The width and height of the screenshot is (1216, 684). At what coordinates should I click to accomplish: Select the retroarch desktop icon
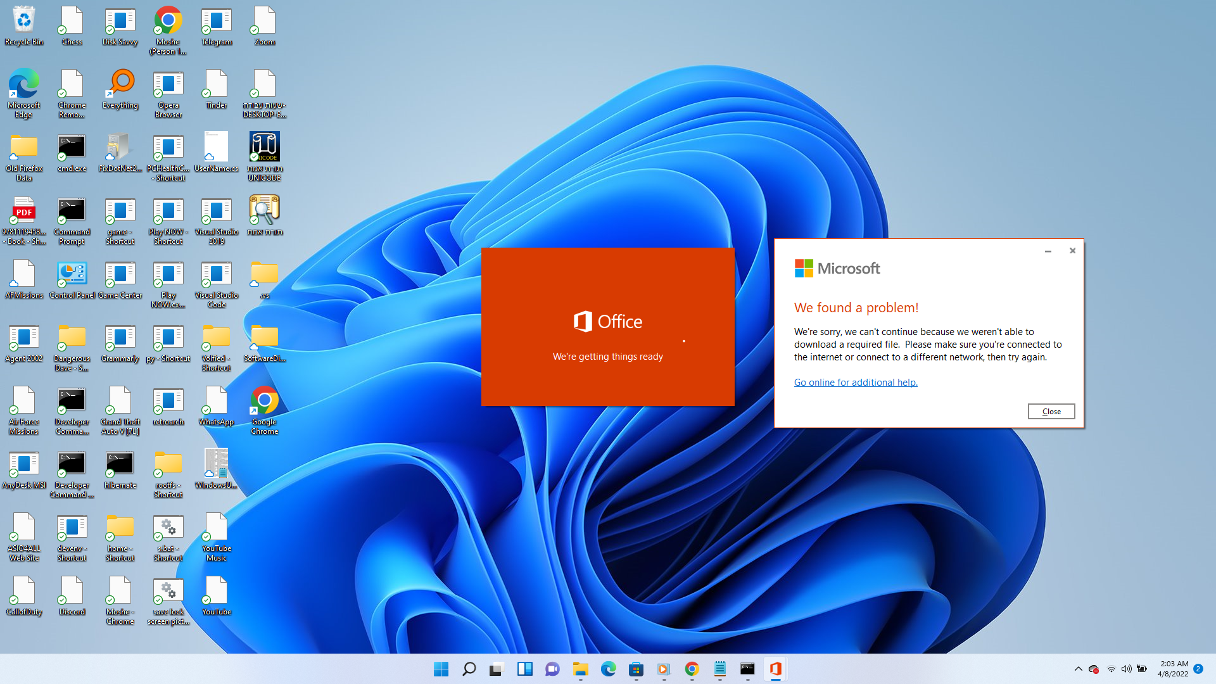168,406
